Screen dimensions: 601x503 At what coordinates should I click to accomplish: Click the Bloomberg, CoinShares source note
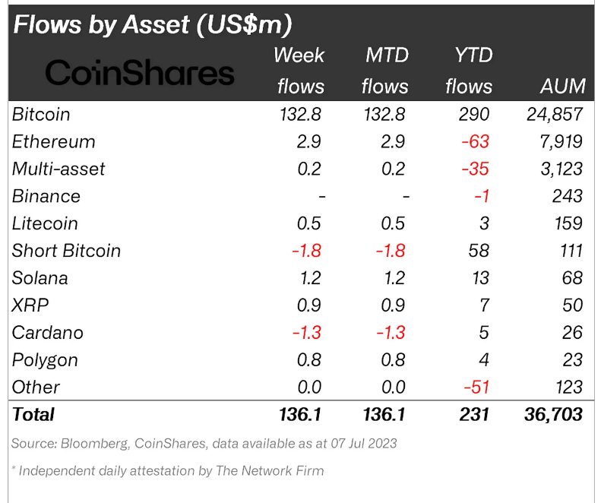204,443
